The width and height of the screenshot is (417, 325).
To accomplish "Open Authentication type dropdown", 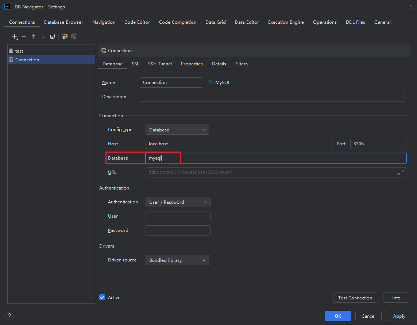I will [x=178, y=202].
